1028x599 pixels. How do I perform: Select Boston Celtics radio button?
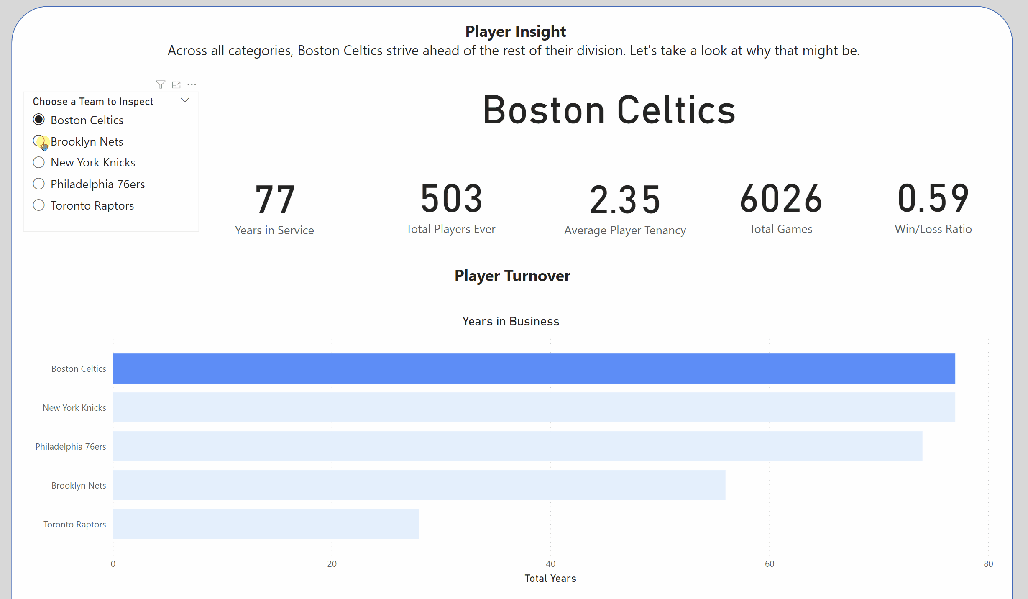pyautogui.click(x=39, y=120)
